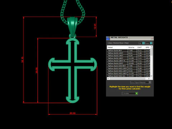Click the Calculate button
This screenshot has height=129, width=172.
(130, 94)
